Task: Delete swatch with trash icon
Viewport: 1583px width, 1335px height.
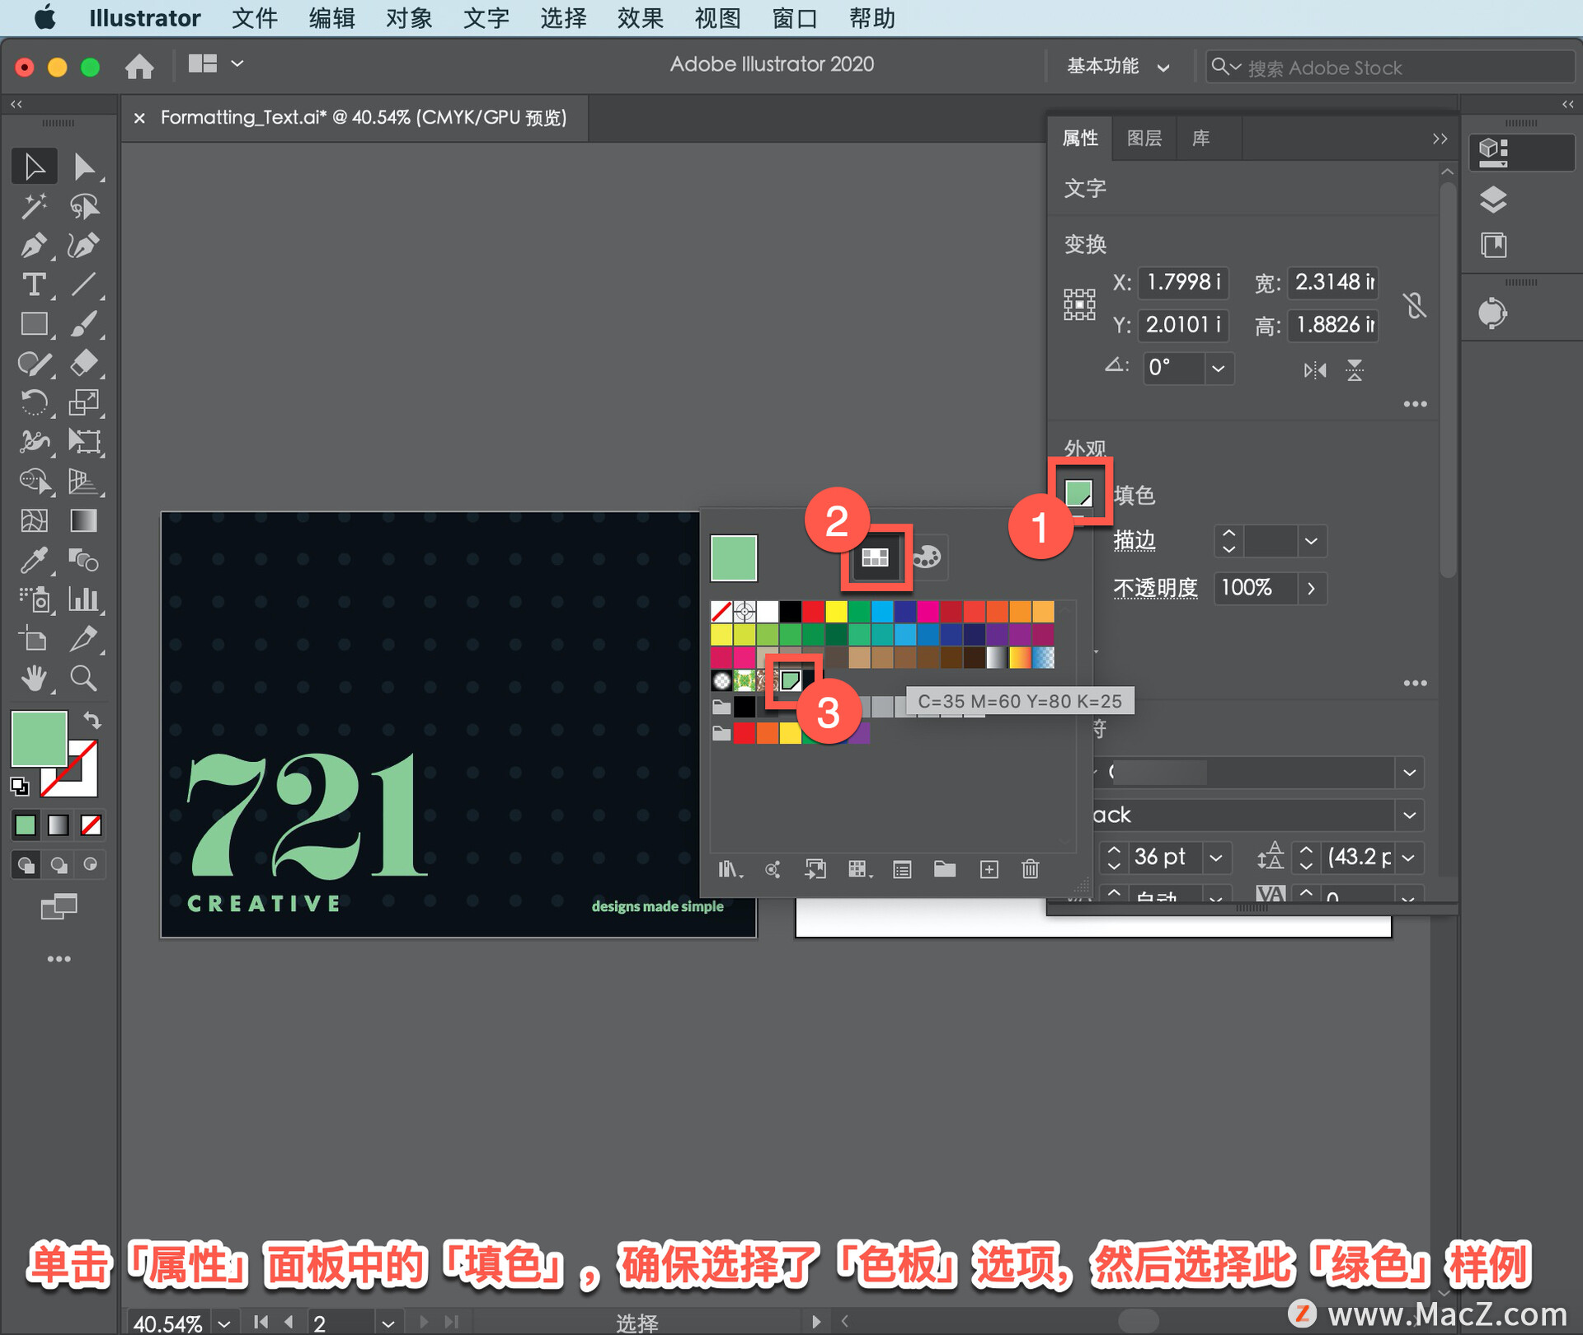Action: [1030, 869]
